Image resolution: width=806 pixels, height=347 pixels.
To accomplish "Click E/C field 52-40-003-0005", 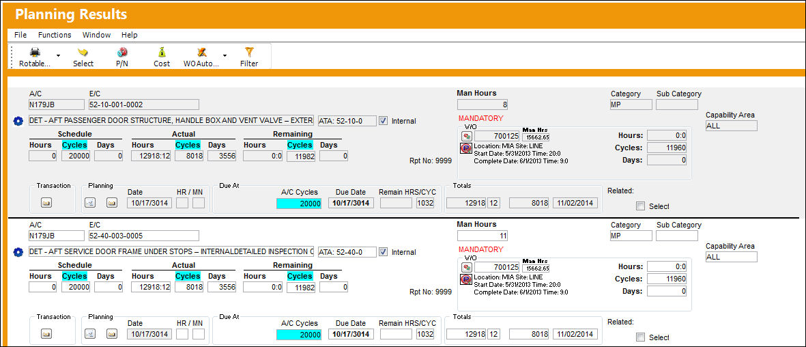I will pyautogui.click(x=143, y=235).
